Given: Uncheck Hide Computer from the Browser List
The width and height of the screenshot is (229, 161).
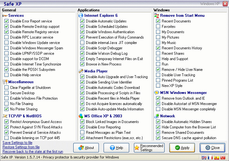Looking at the screenshot, I should (158, 127).
